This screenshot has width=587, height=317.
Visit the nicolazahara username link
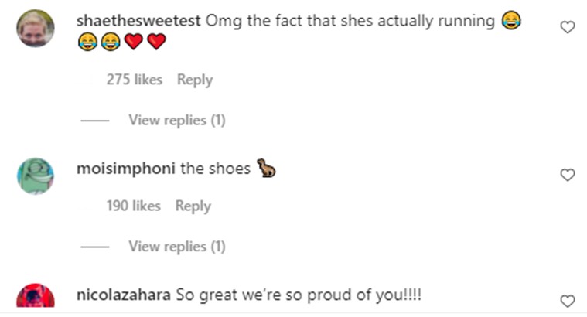pyautogui.click(x=125, y=295)
